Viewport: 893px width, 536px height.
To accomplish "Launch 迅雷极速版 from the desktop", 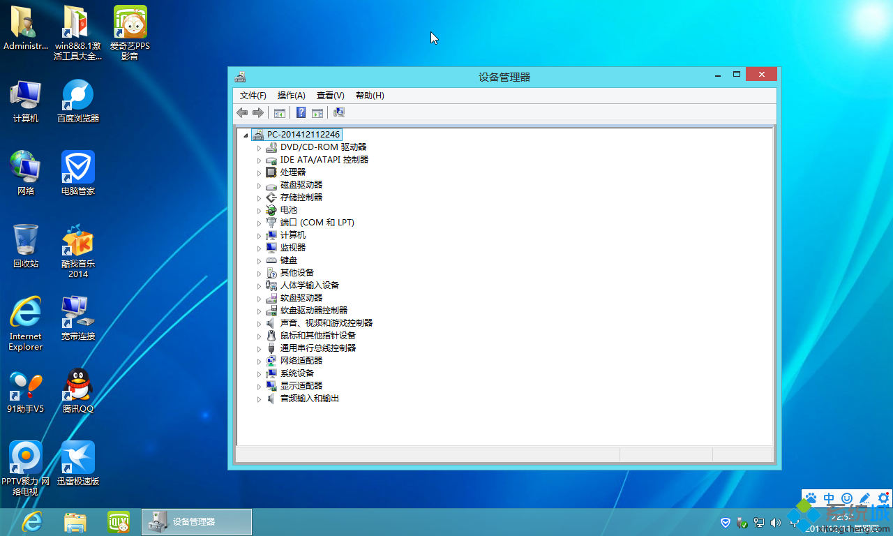I will pos(78,463).
